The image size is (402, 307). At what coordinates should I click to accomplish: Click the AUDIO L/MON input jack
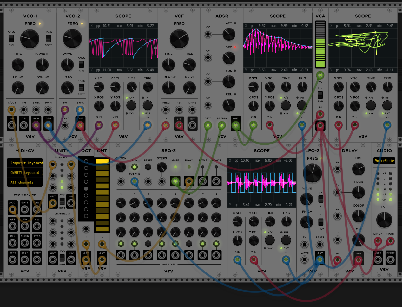[x=378, y=241]
